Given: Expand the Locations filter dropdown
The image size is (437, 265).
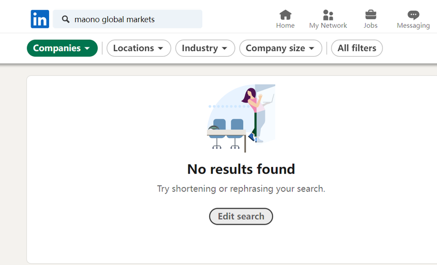Looking at the screenshot, I should [139, 48].
